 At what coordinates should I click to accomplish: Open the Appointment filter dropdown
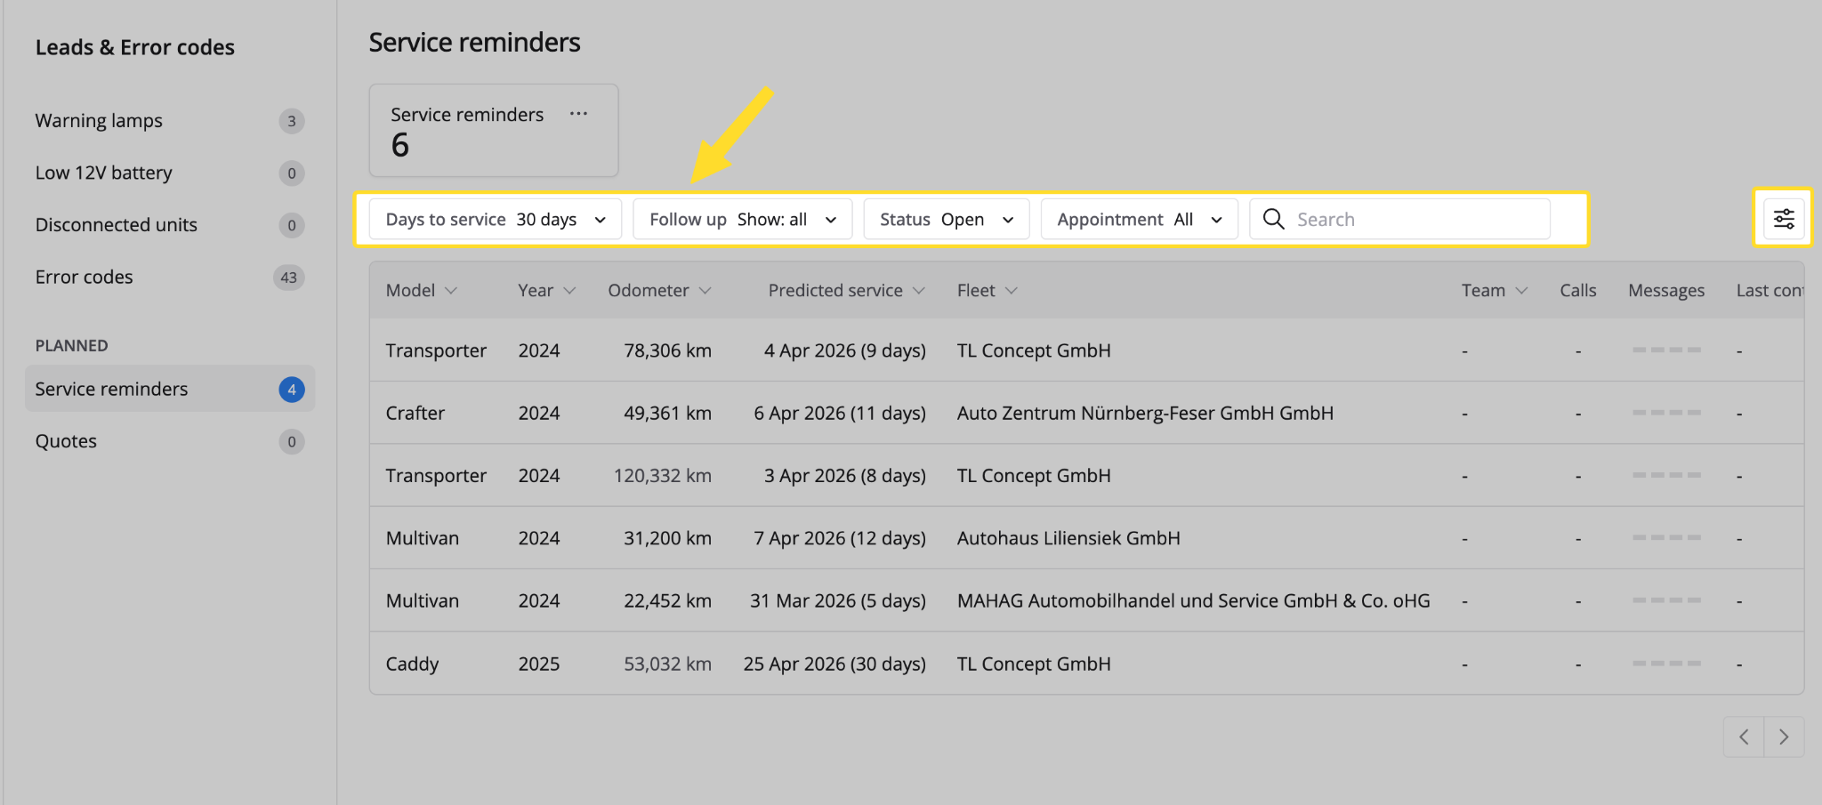(x=1140, y=219)
